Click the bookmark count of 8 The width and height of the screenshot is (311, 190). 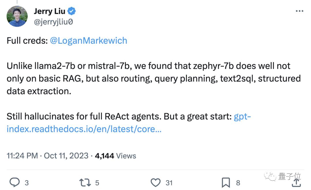click(x=238, y=183)
